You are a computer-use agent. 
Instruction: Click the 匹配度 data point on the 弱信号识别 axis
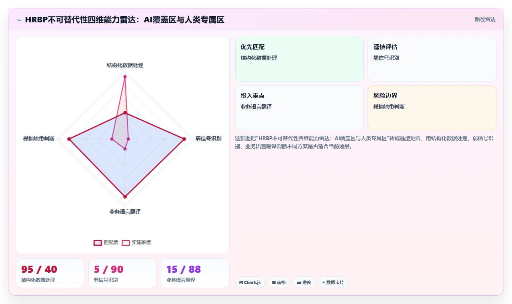click(x=184, y=139)
